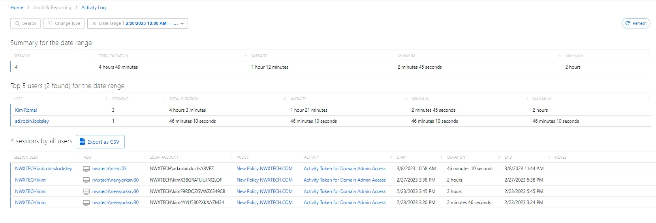The width and height of the screenshot is (656, 223).
Task: Open Activity Token link in 3/8/2023 row
Action: 345,169
